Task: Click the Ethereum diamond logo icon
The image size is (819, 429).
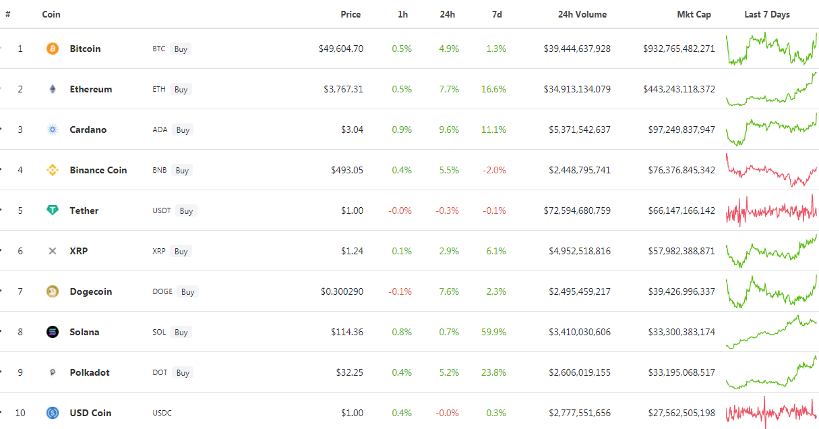Action: coord(53,89)
